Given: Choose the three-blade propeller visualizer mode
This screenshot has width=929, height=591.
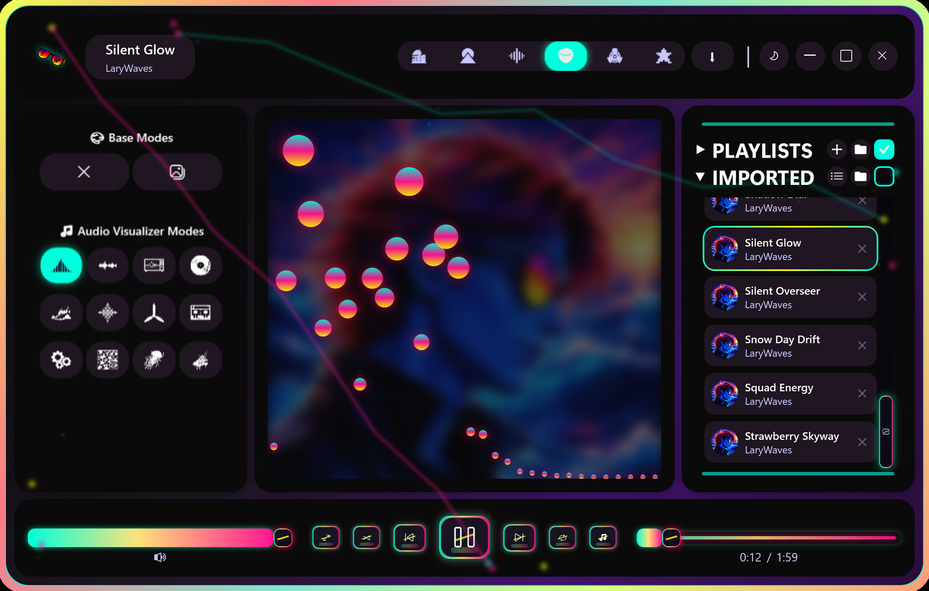Looking at the screenshot, I should point(154,313).
